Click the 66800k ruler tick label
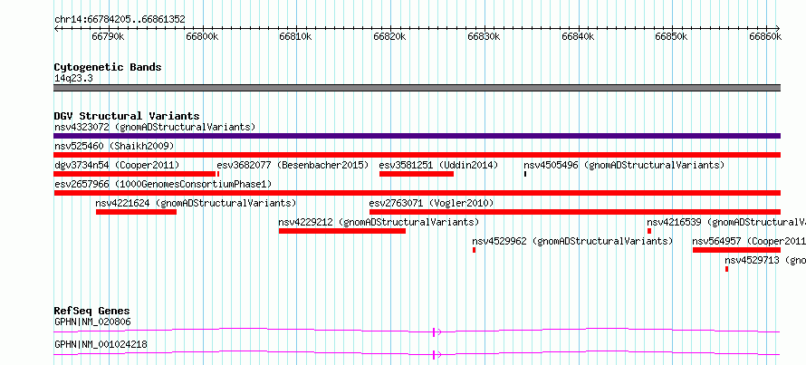The width and height of the screenshot is (806, 365). tap(202, 36)
